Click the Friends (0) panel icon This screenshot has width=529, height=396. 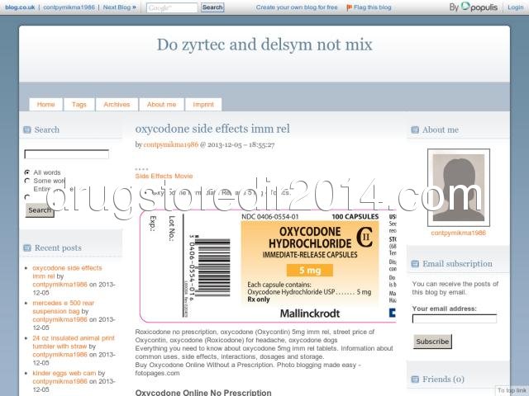[x=415, y=379]
